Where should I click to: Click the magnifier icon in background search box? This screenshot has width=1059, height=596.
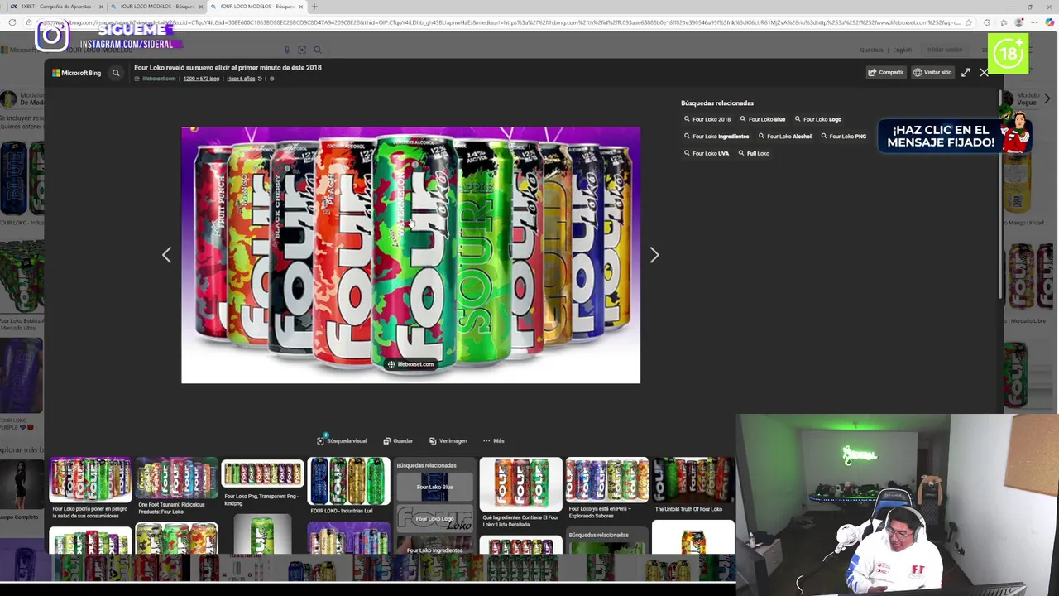(x=318, y=50)
